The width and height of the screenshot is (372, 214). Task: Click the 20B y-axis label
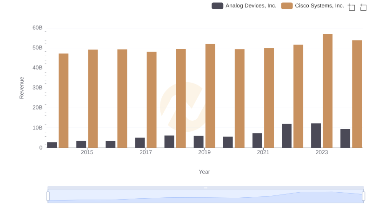point(38,108)
